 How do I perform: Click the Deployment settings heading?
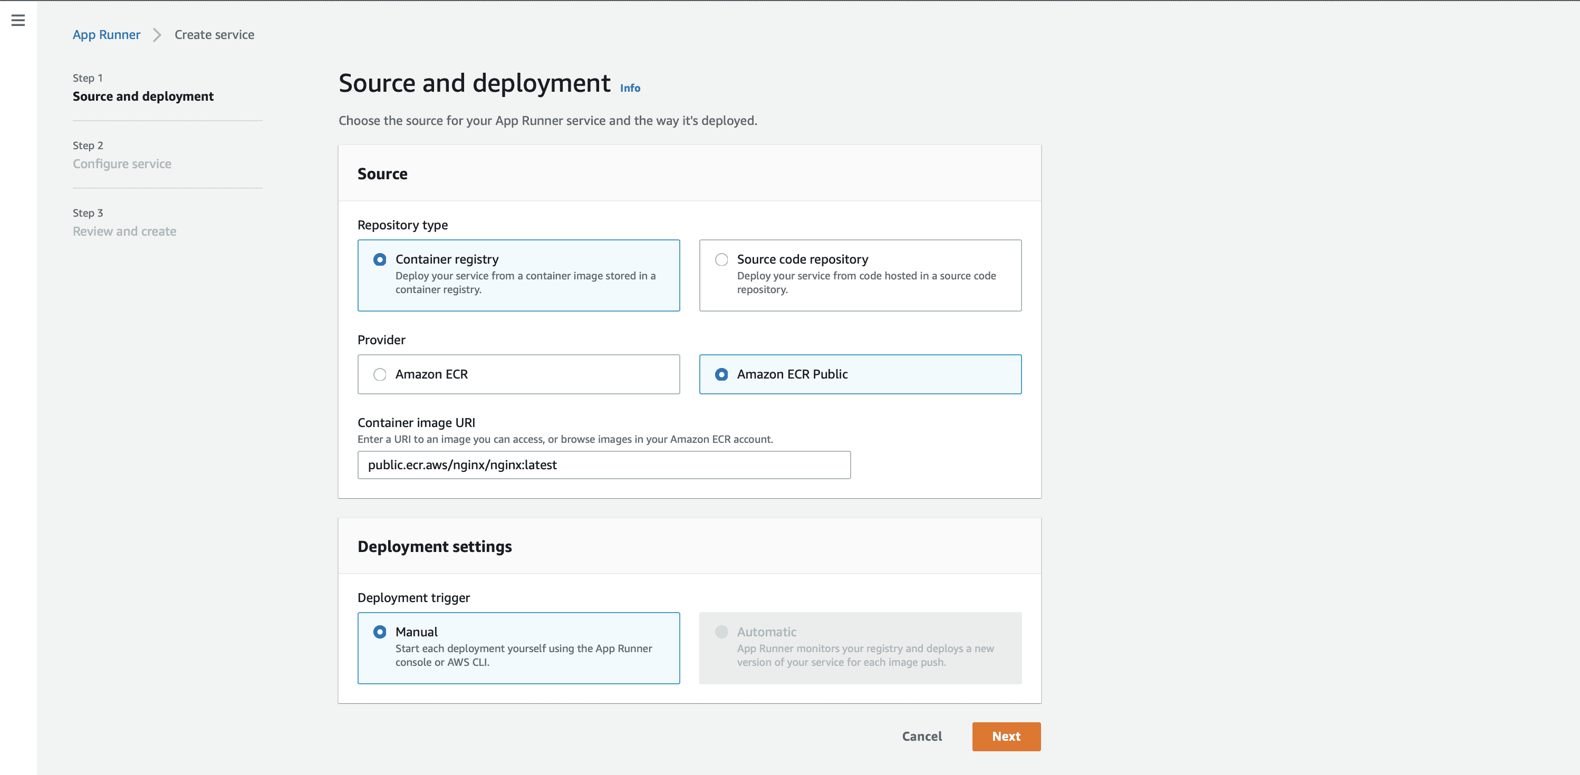[x=434, y=546]
